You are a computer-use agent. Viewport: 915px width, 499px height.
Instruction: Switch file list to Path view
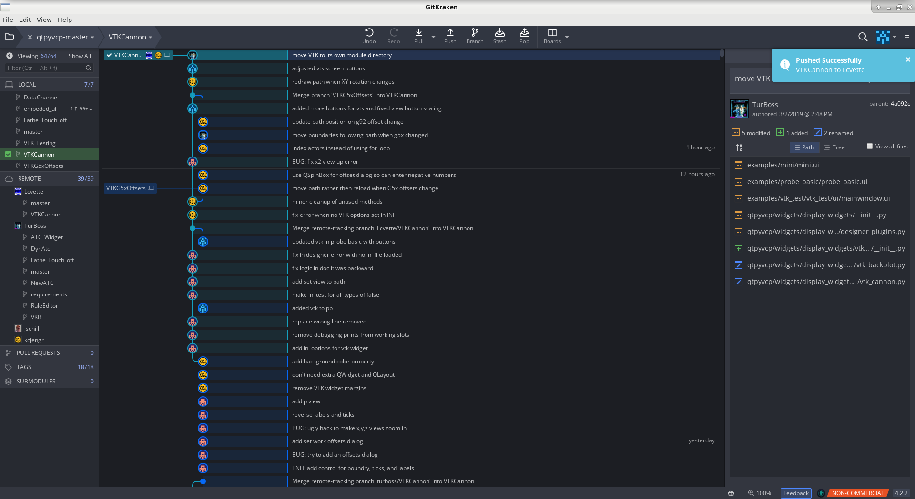[804, 147]
